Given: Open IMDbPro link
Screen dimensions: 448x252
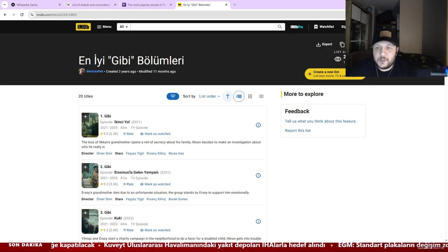Looking at the screenshot, I should click(297, 27).
